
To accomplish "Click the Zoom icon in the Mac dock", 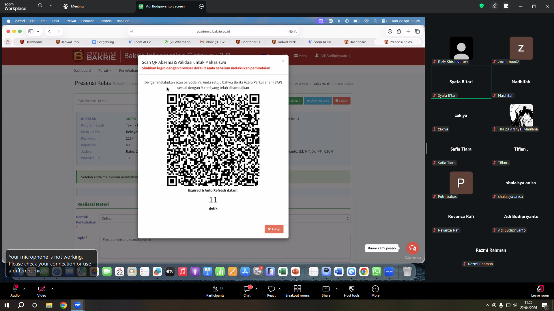I will click(x=389, y=272).
